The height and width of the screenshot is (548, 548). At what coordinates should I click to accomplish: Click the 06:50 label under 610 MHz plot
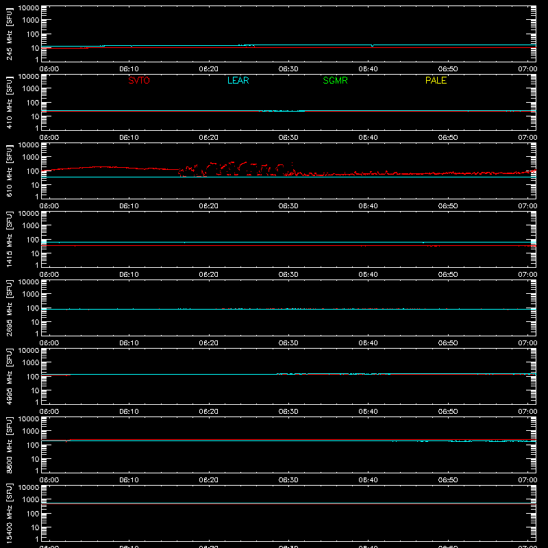click(448, 206)
